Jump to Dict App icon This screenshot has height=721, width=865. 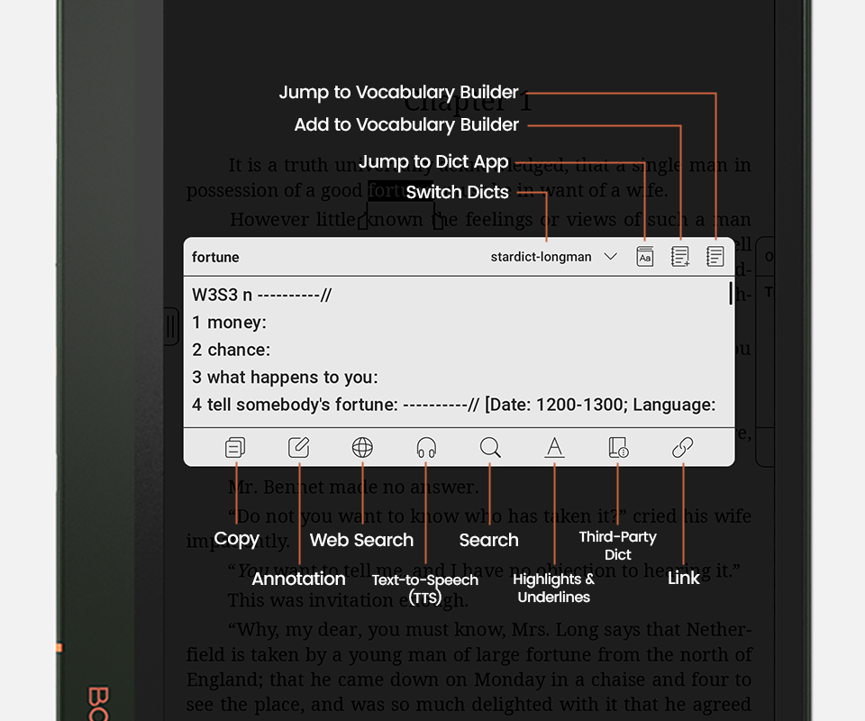pos(645,257)
